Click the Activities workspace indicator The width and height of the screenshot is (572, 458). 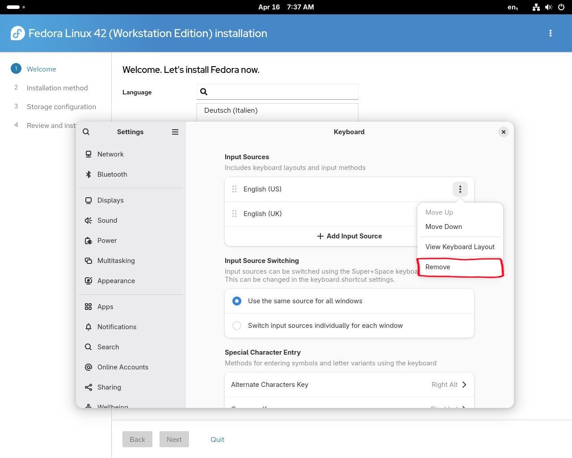coord(16,7)
